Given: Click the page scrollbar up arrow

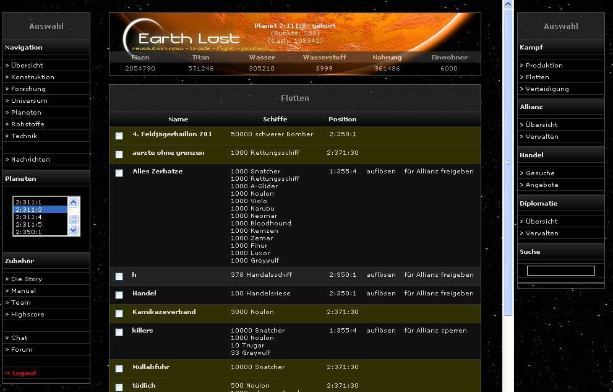Looking at the screenshot, I should [508, 4].
